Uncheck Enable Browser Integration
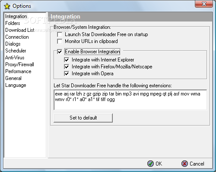 (60, 52)
